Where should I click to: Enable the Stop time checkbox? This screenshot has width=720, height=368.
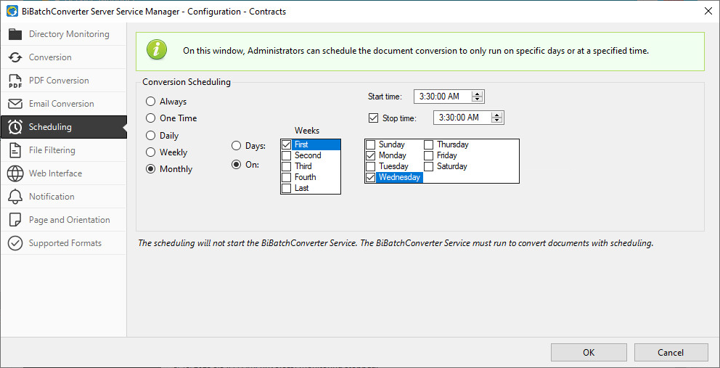[374, 118]
